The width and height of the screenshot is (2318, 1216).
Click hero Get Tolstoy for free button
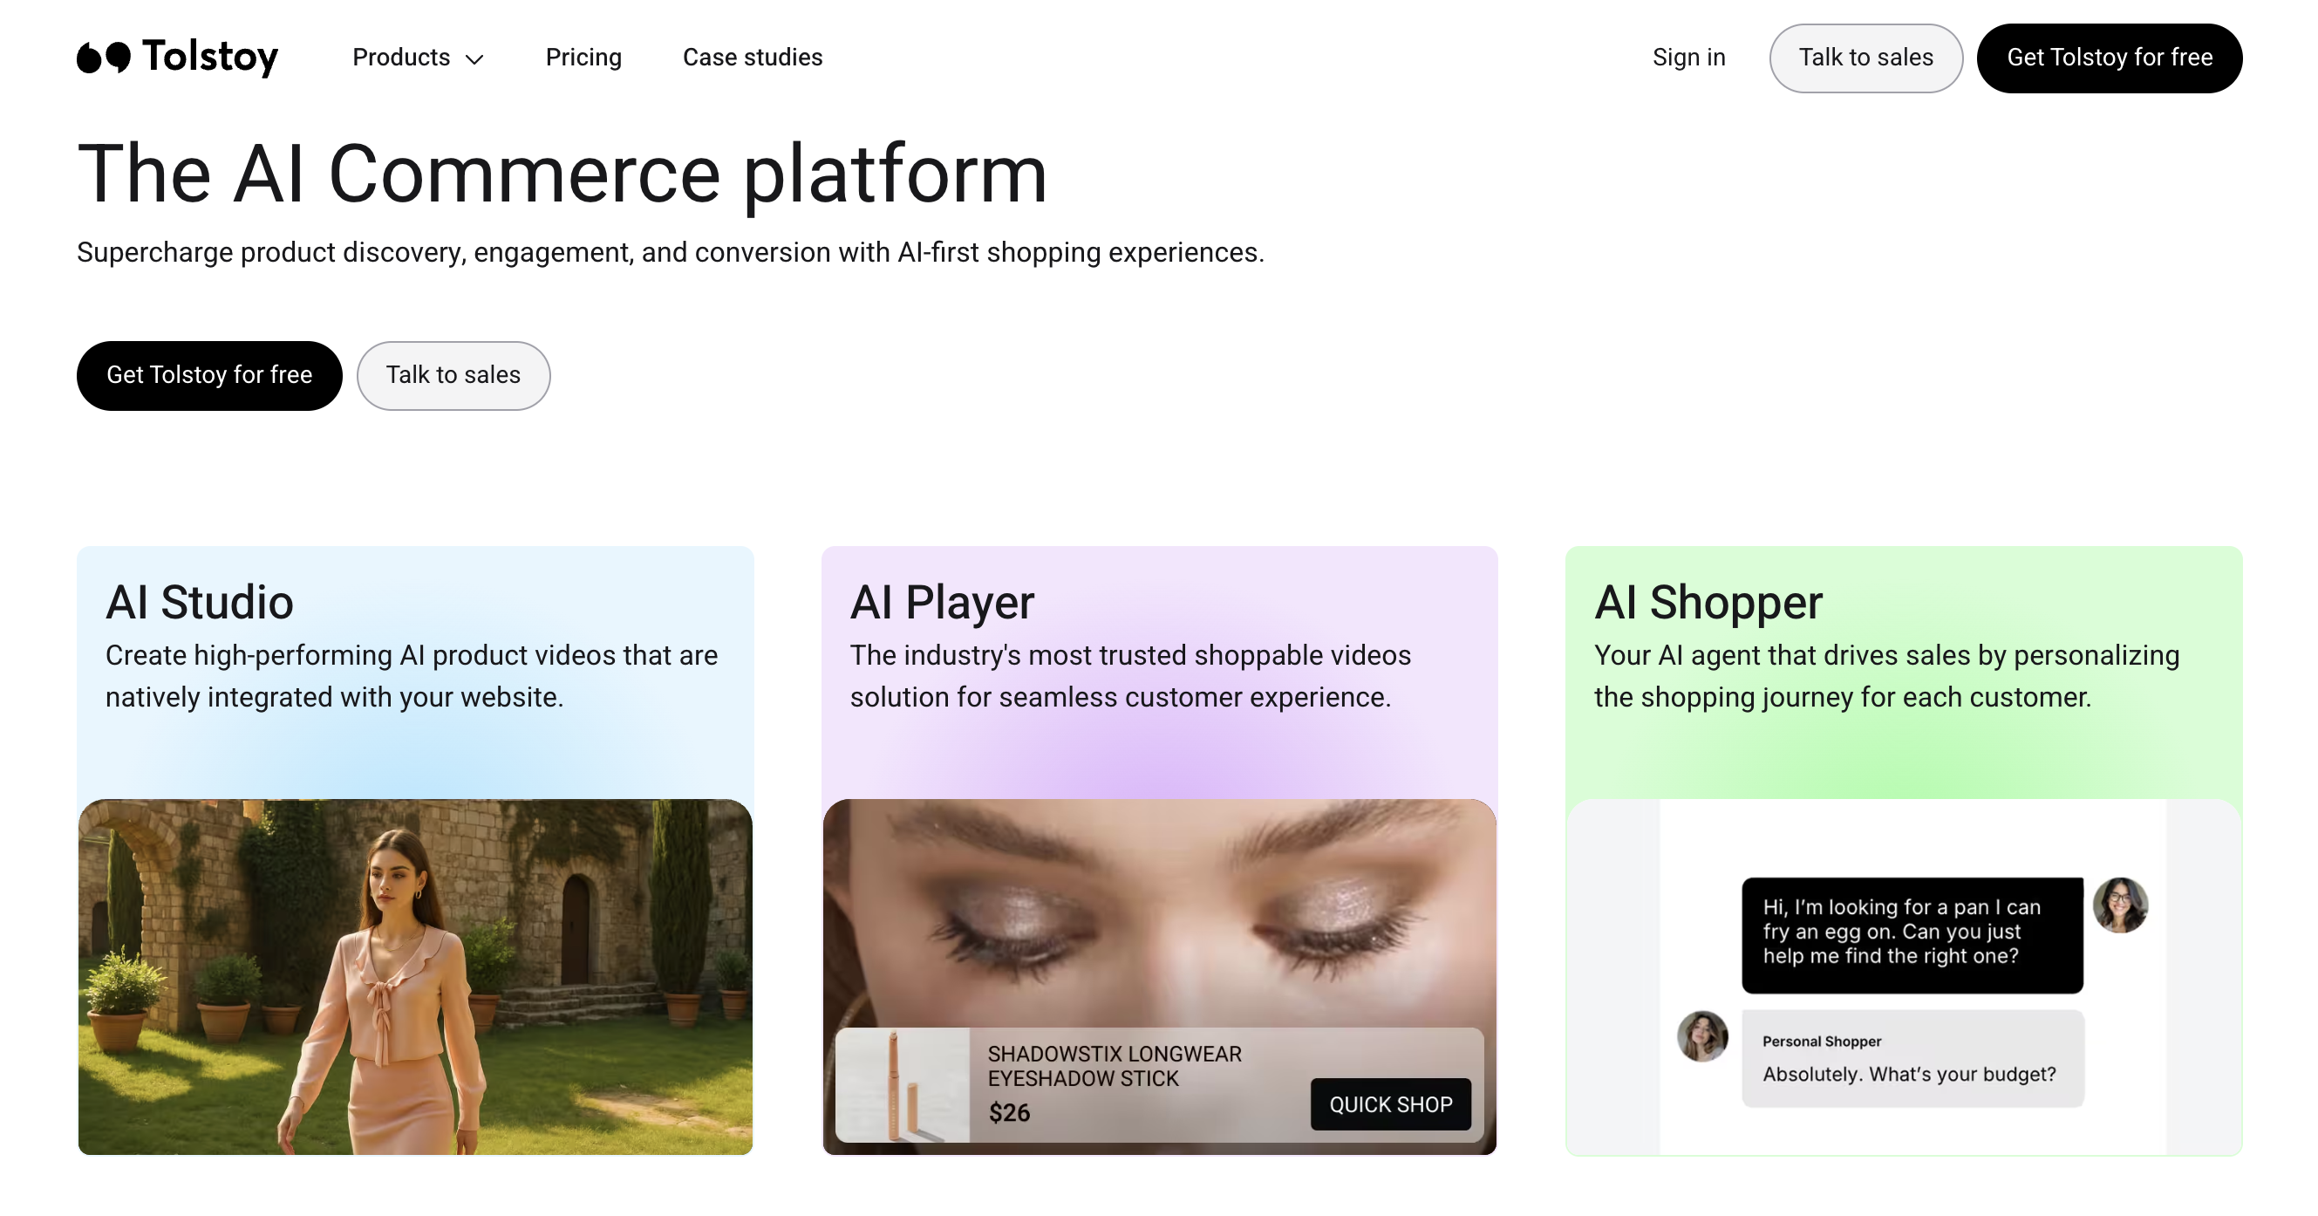[208, 375]
